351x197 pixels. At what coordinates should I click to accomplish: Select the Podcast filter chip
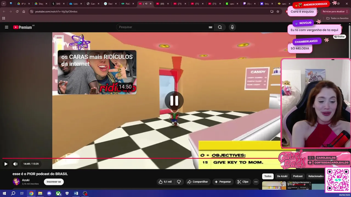pyautogui.click(x=298, y=176)
